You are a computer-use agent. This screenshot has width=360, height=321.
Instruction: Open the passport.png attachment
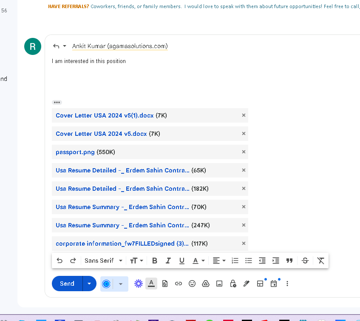[75, 152]
